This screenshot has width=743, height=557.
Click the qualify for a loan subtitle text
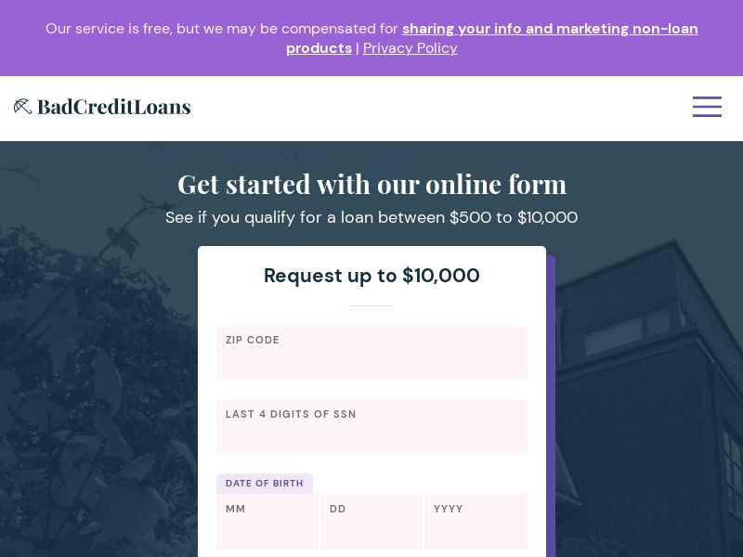pos(371,217)
